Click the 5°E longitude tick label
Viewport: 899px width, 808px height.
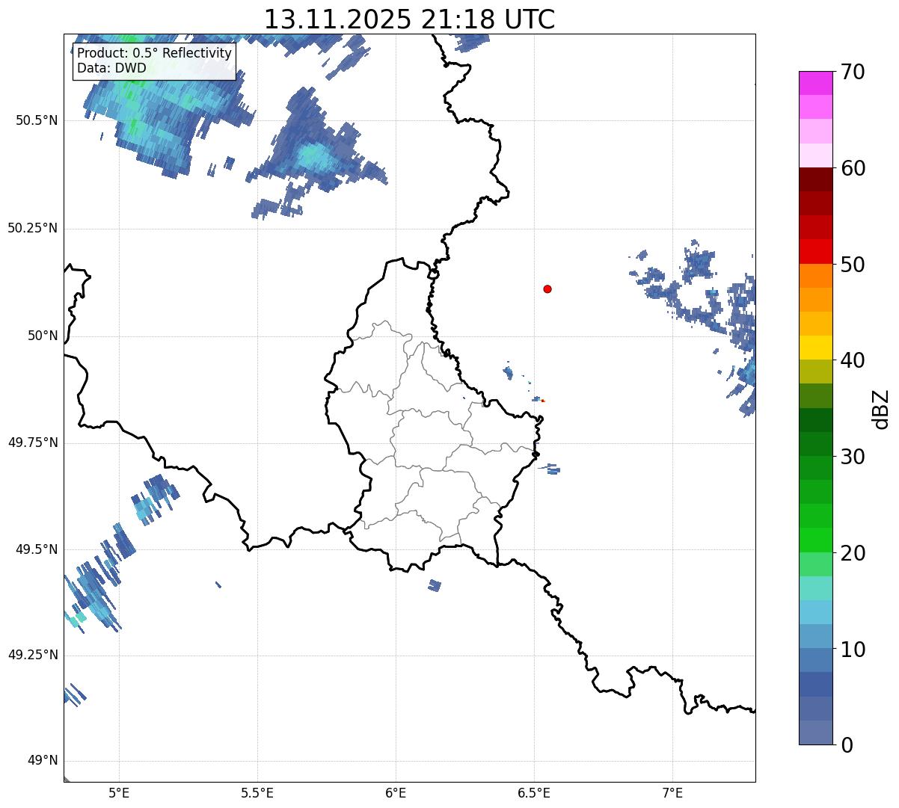point(119,792)
